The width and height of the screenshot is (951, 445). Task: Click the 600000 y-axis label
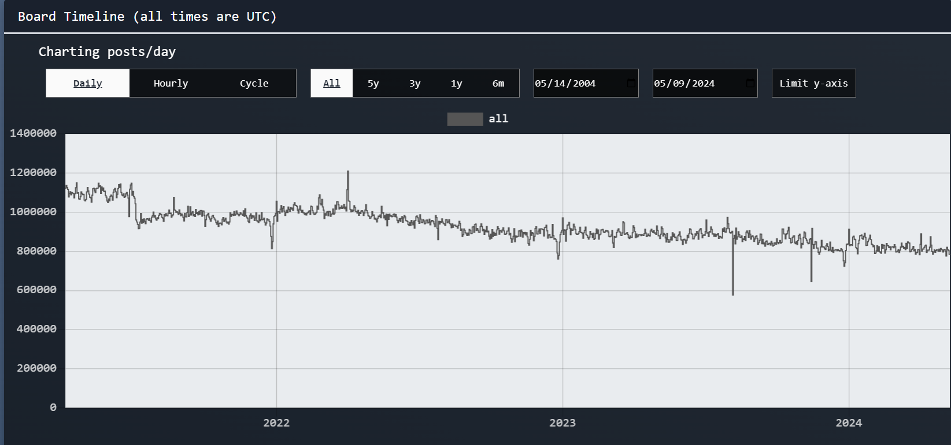click(36, 290)
